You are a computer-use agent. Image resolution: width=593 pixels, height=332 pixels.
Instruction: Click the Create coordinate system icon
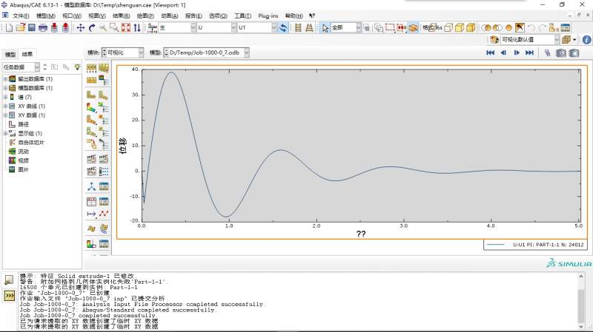point(91,186)
